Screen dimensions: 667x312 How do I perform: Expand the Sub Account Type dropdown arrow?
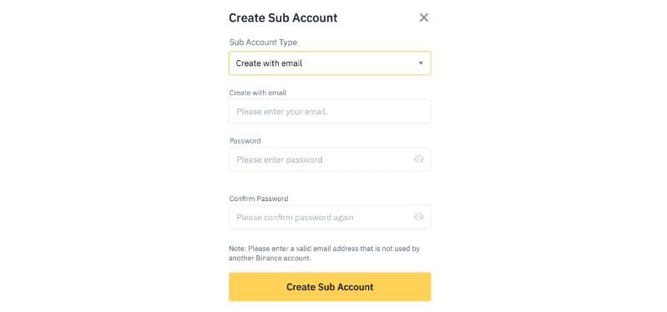click(x=421, y=63)
